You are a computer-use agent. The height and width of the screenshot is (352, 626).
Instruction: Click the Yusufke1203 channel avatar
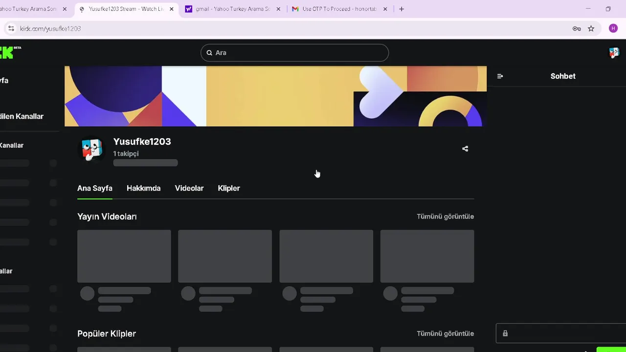click(x=91, y=149)
